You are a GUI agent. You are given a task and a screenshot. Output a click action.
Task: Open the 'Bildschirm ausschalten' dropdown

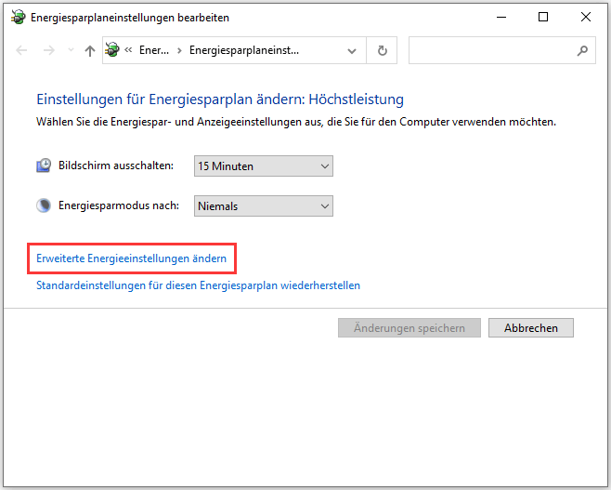264,166
